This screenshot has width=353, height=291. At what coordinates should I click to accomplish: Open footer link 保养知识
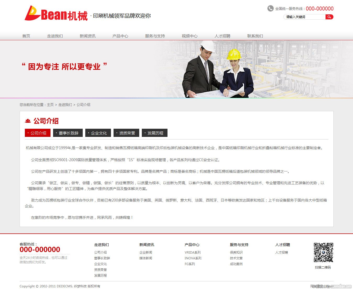click(236, 253)
